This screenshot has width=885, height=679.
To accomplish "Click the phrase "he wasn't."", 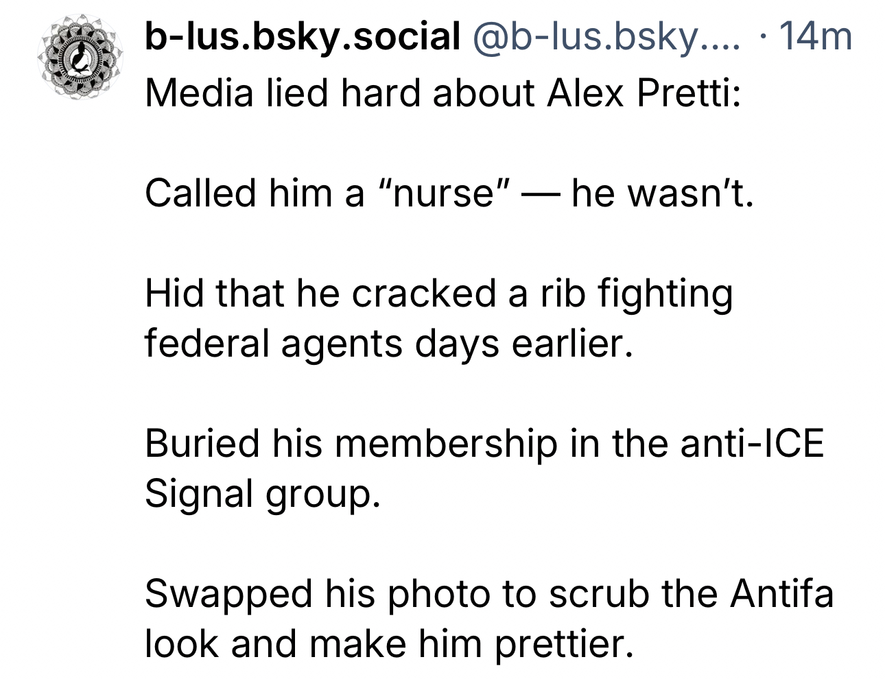I will [662, 193].
